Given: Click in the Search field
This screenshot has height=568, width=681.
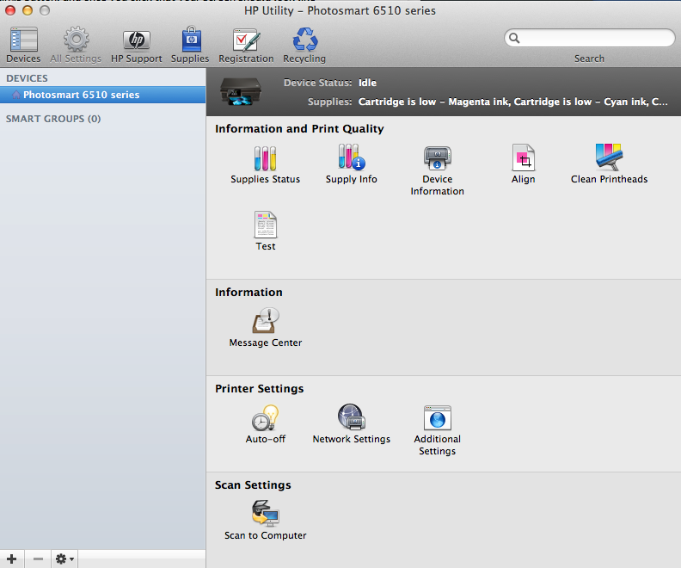Looking at the screenshot, I should [x=595, y=38].
